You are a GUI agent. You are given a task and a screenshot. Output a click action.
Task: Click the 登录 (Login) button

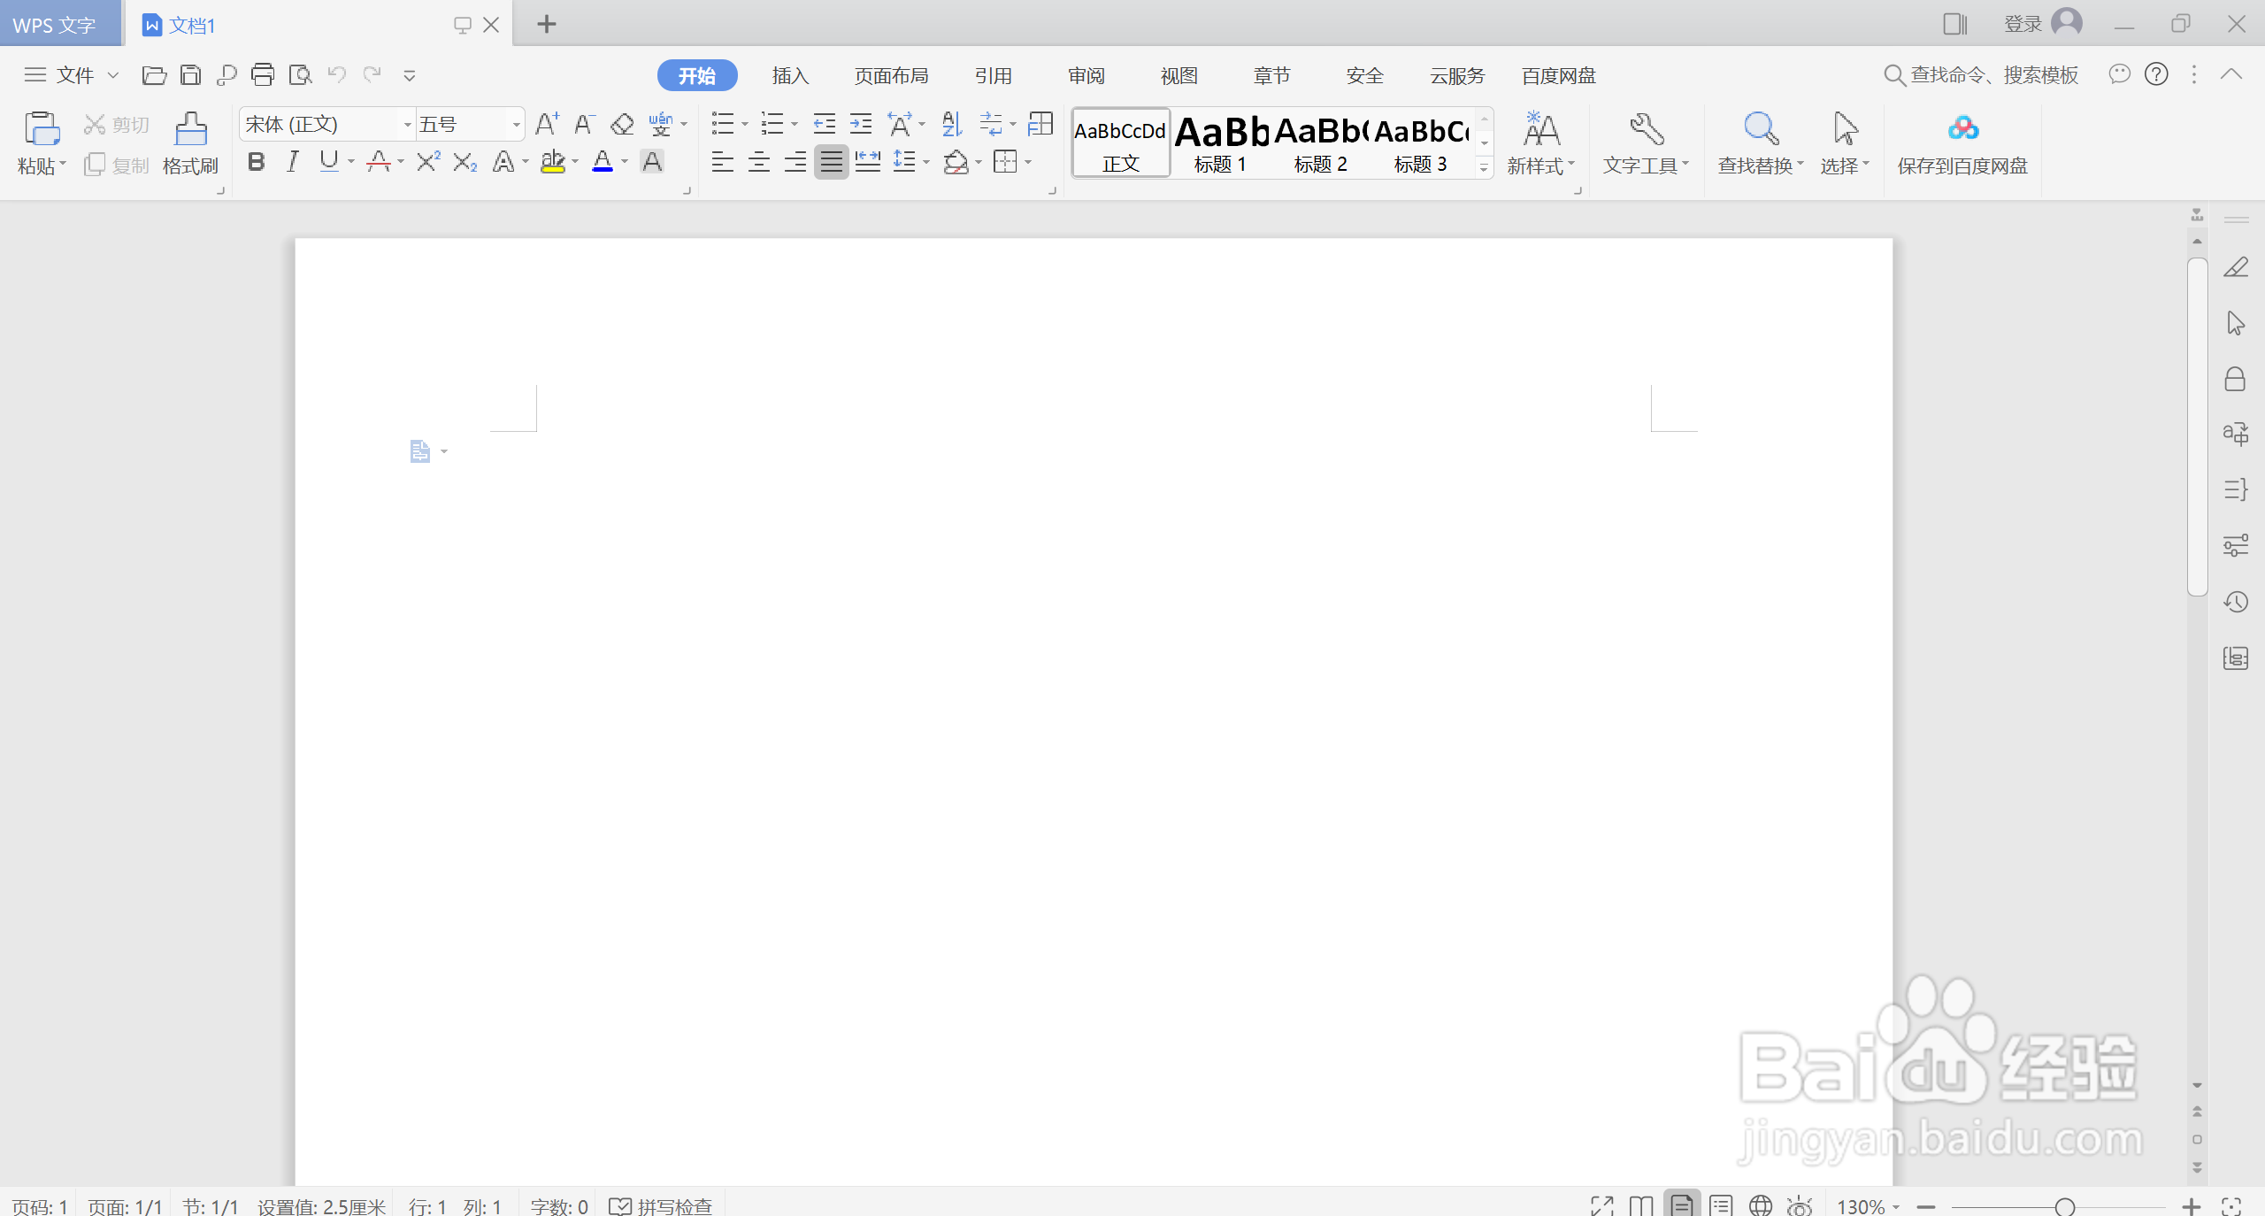coord(2023,24)
